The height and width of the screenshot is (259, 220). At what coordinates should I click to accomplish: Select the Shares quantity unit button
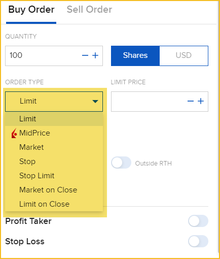(x=135, y=56)
